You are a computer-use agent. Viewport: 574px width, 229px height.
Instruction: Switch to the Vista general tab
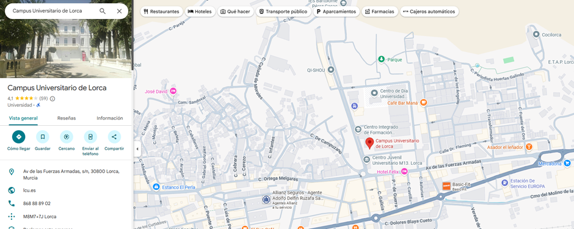[23, 118]
